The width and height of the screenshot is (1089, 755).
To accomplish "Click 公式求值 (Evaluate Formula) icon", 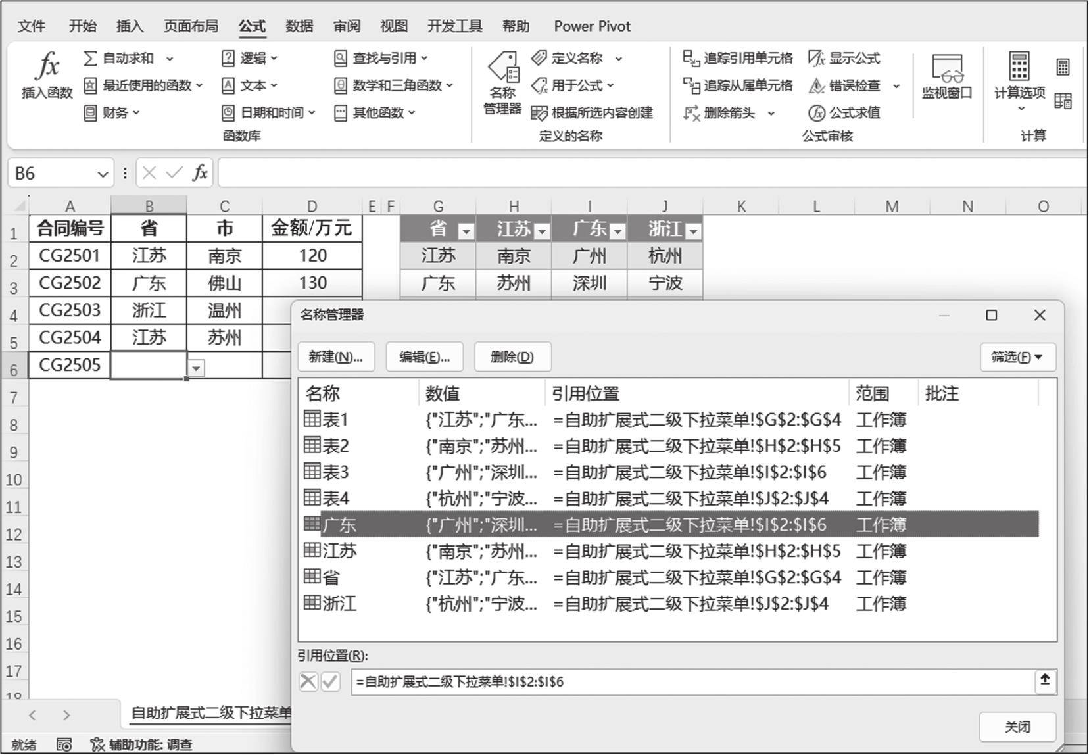I will click(816, 113).
